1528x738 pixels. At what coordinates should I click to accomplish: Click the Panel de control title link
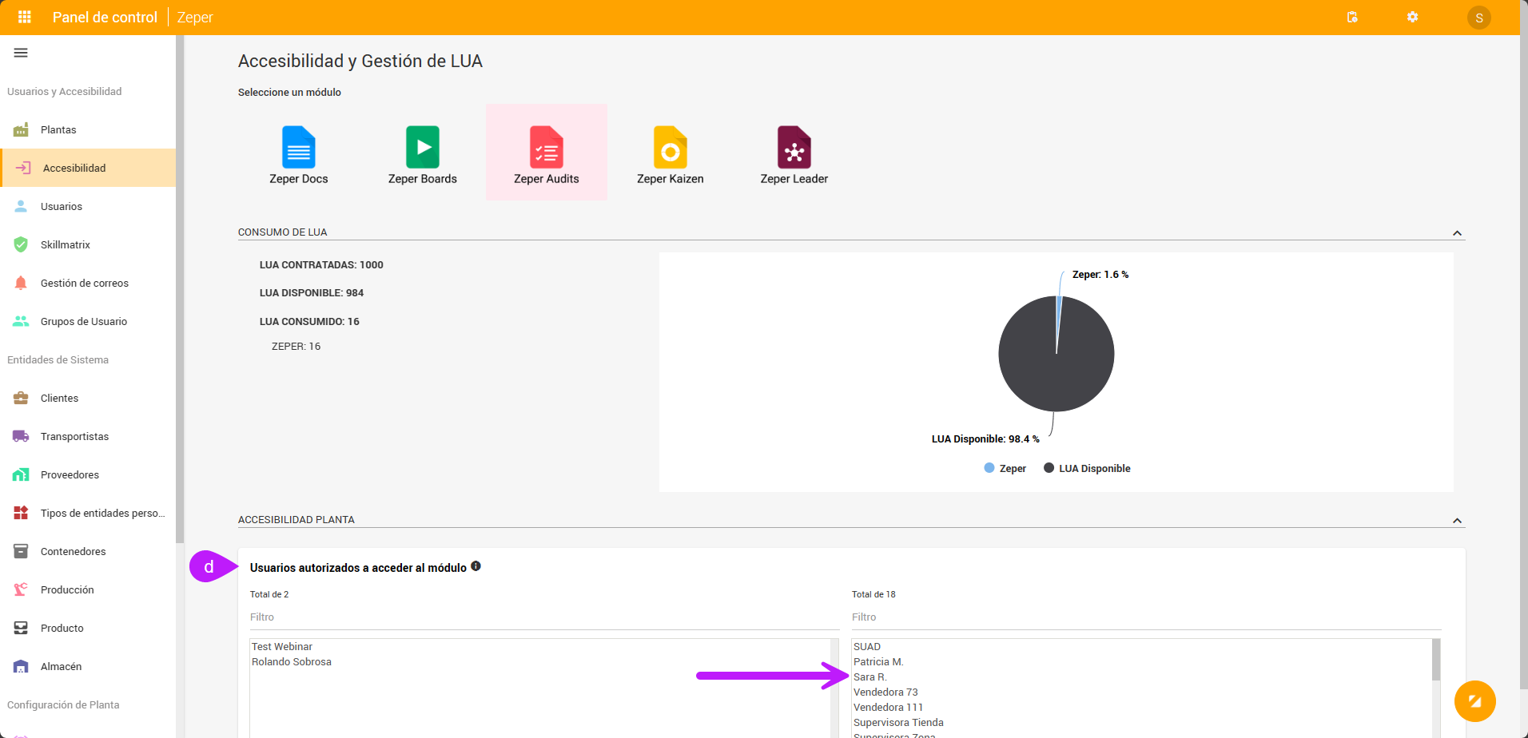[x=105, y=18]
